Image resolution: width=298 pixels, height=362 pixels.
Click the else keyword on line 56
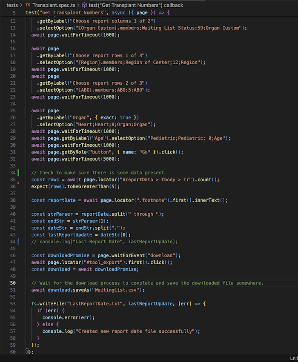pos(48,325)
